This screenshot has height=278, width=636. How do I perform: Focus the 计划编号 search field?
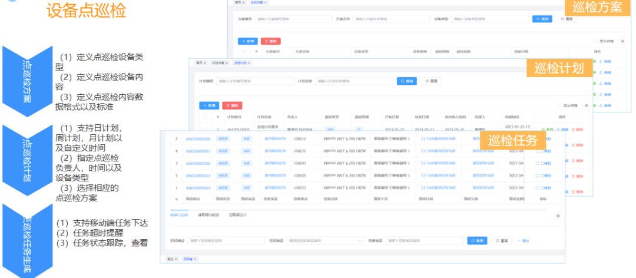pyautogui.click(x=255, y=81)
